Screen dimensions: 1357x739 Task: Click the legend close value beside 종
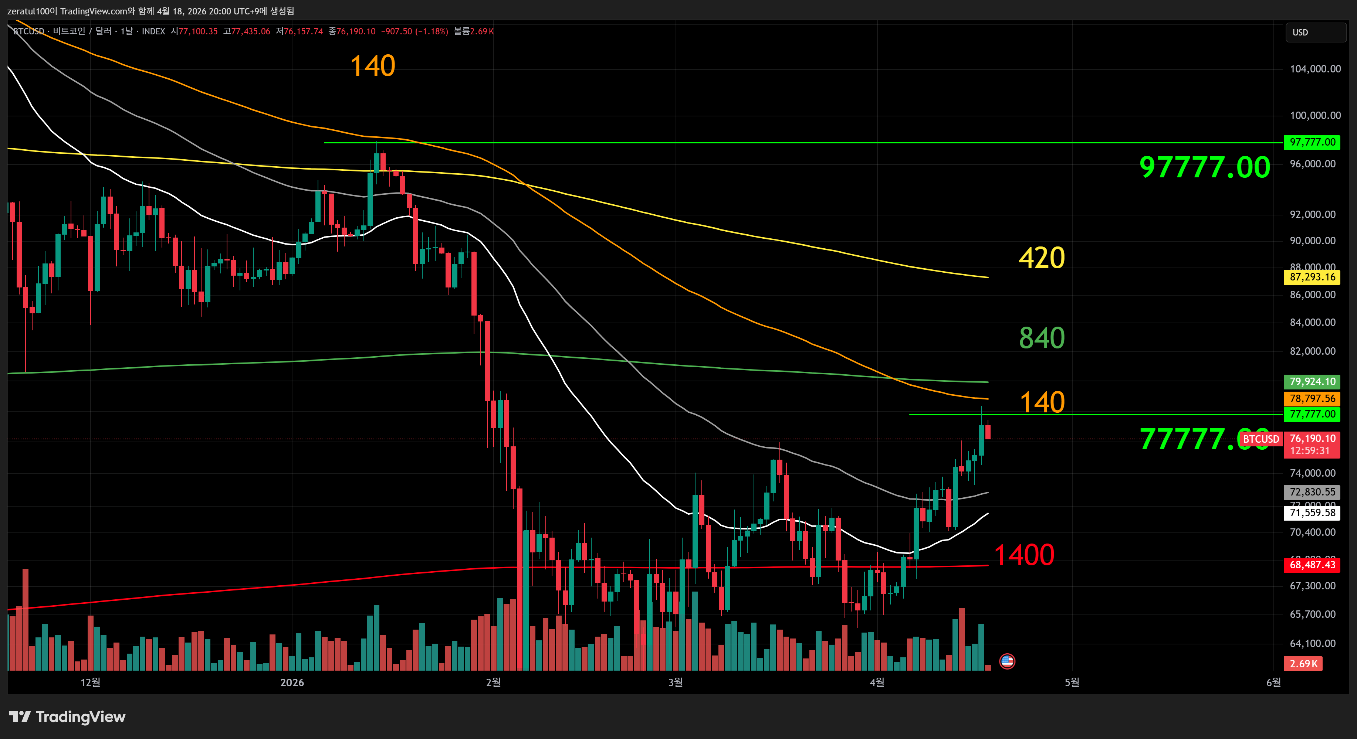(x=356, y=31)
